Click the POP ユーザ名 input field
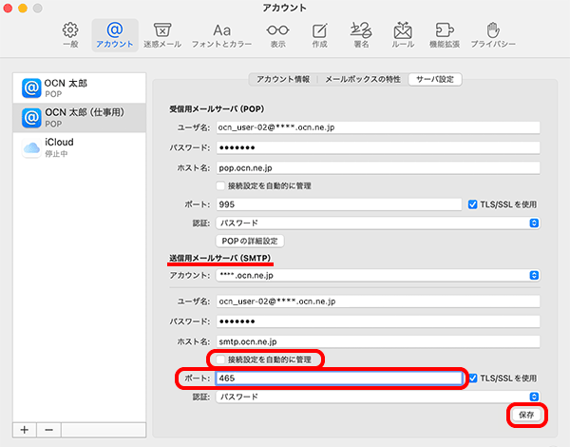 click(x=378, y=127)
